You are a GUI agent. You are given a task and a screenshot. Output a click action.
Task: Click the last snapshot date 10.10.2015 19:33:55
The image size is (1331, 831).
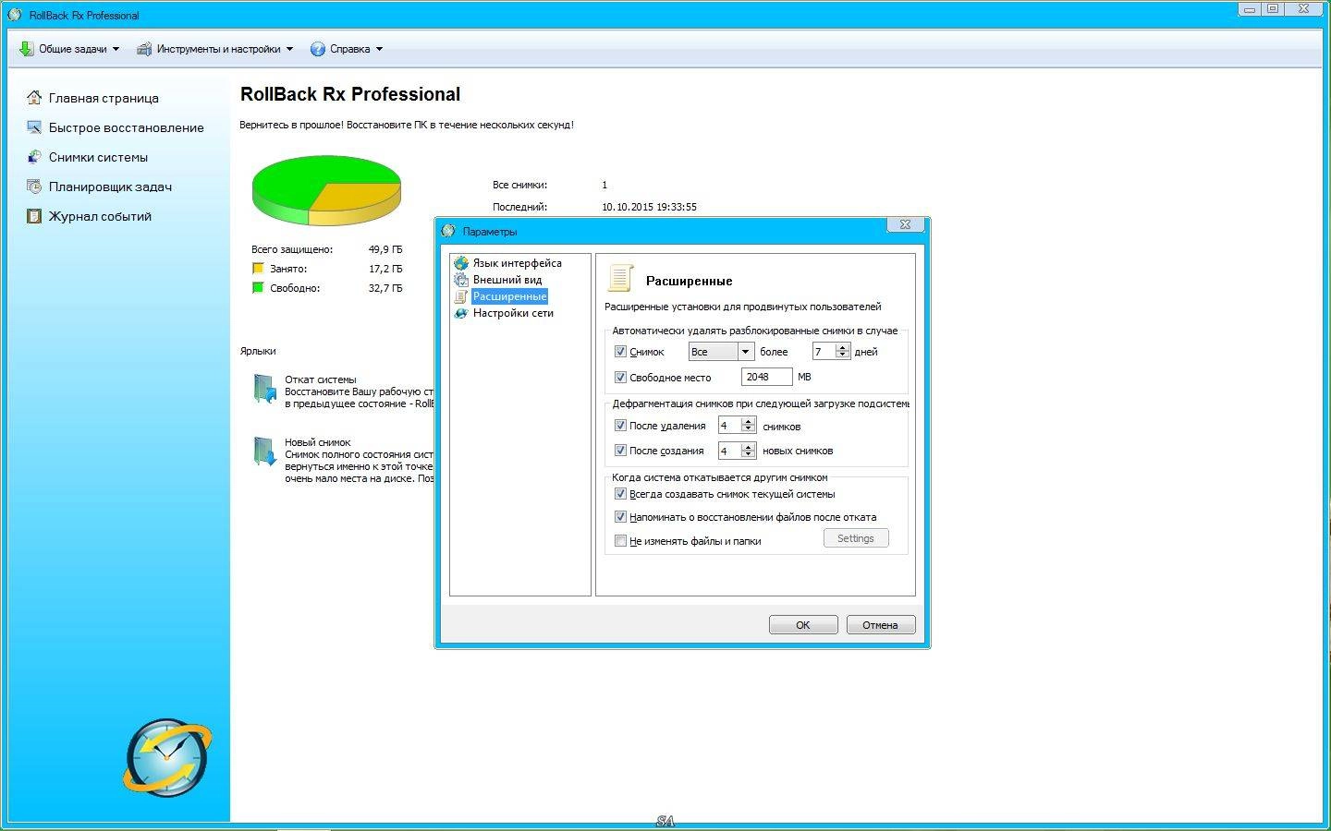pos(649,207)
